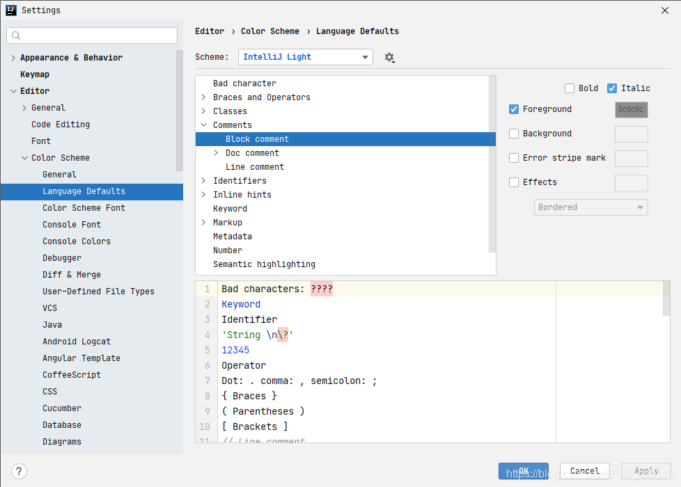681x487 pixels.
Task: Click the Apply button
Action: (645, 470)
